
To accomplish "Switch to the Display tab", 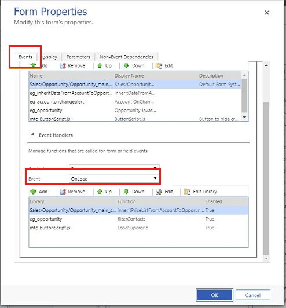I will pyautogui.click(x=50, y=57).
